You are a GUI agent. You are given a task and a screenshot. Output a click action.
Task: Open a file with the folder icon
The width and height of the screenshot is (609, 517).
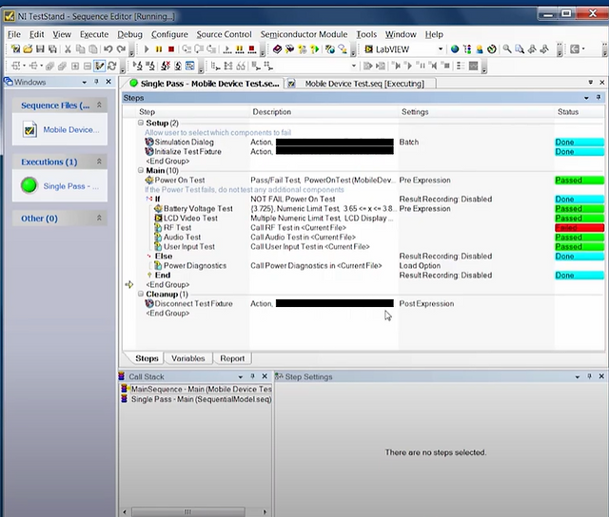[x=28, y=48]
